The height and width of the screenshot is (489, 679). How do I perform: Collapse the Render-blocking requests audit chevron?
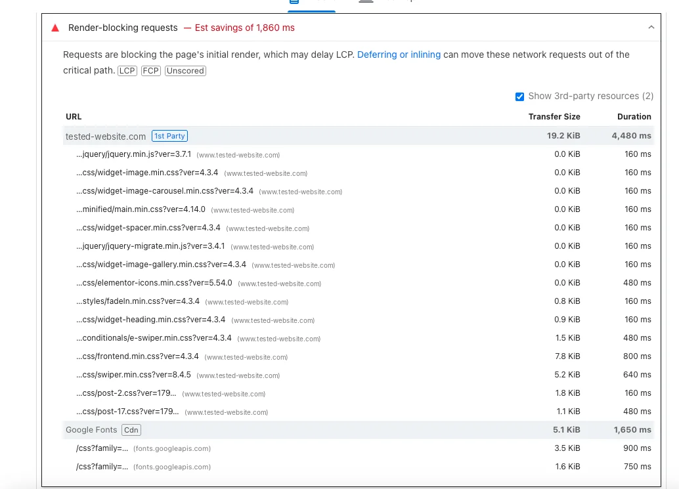(651, 28)
